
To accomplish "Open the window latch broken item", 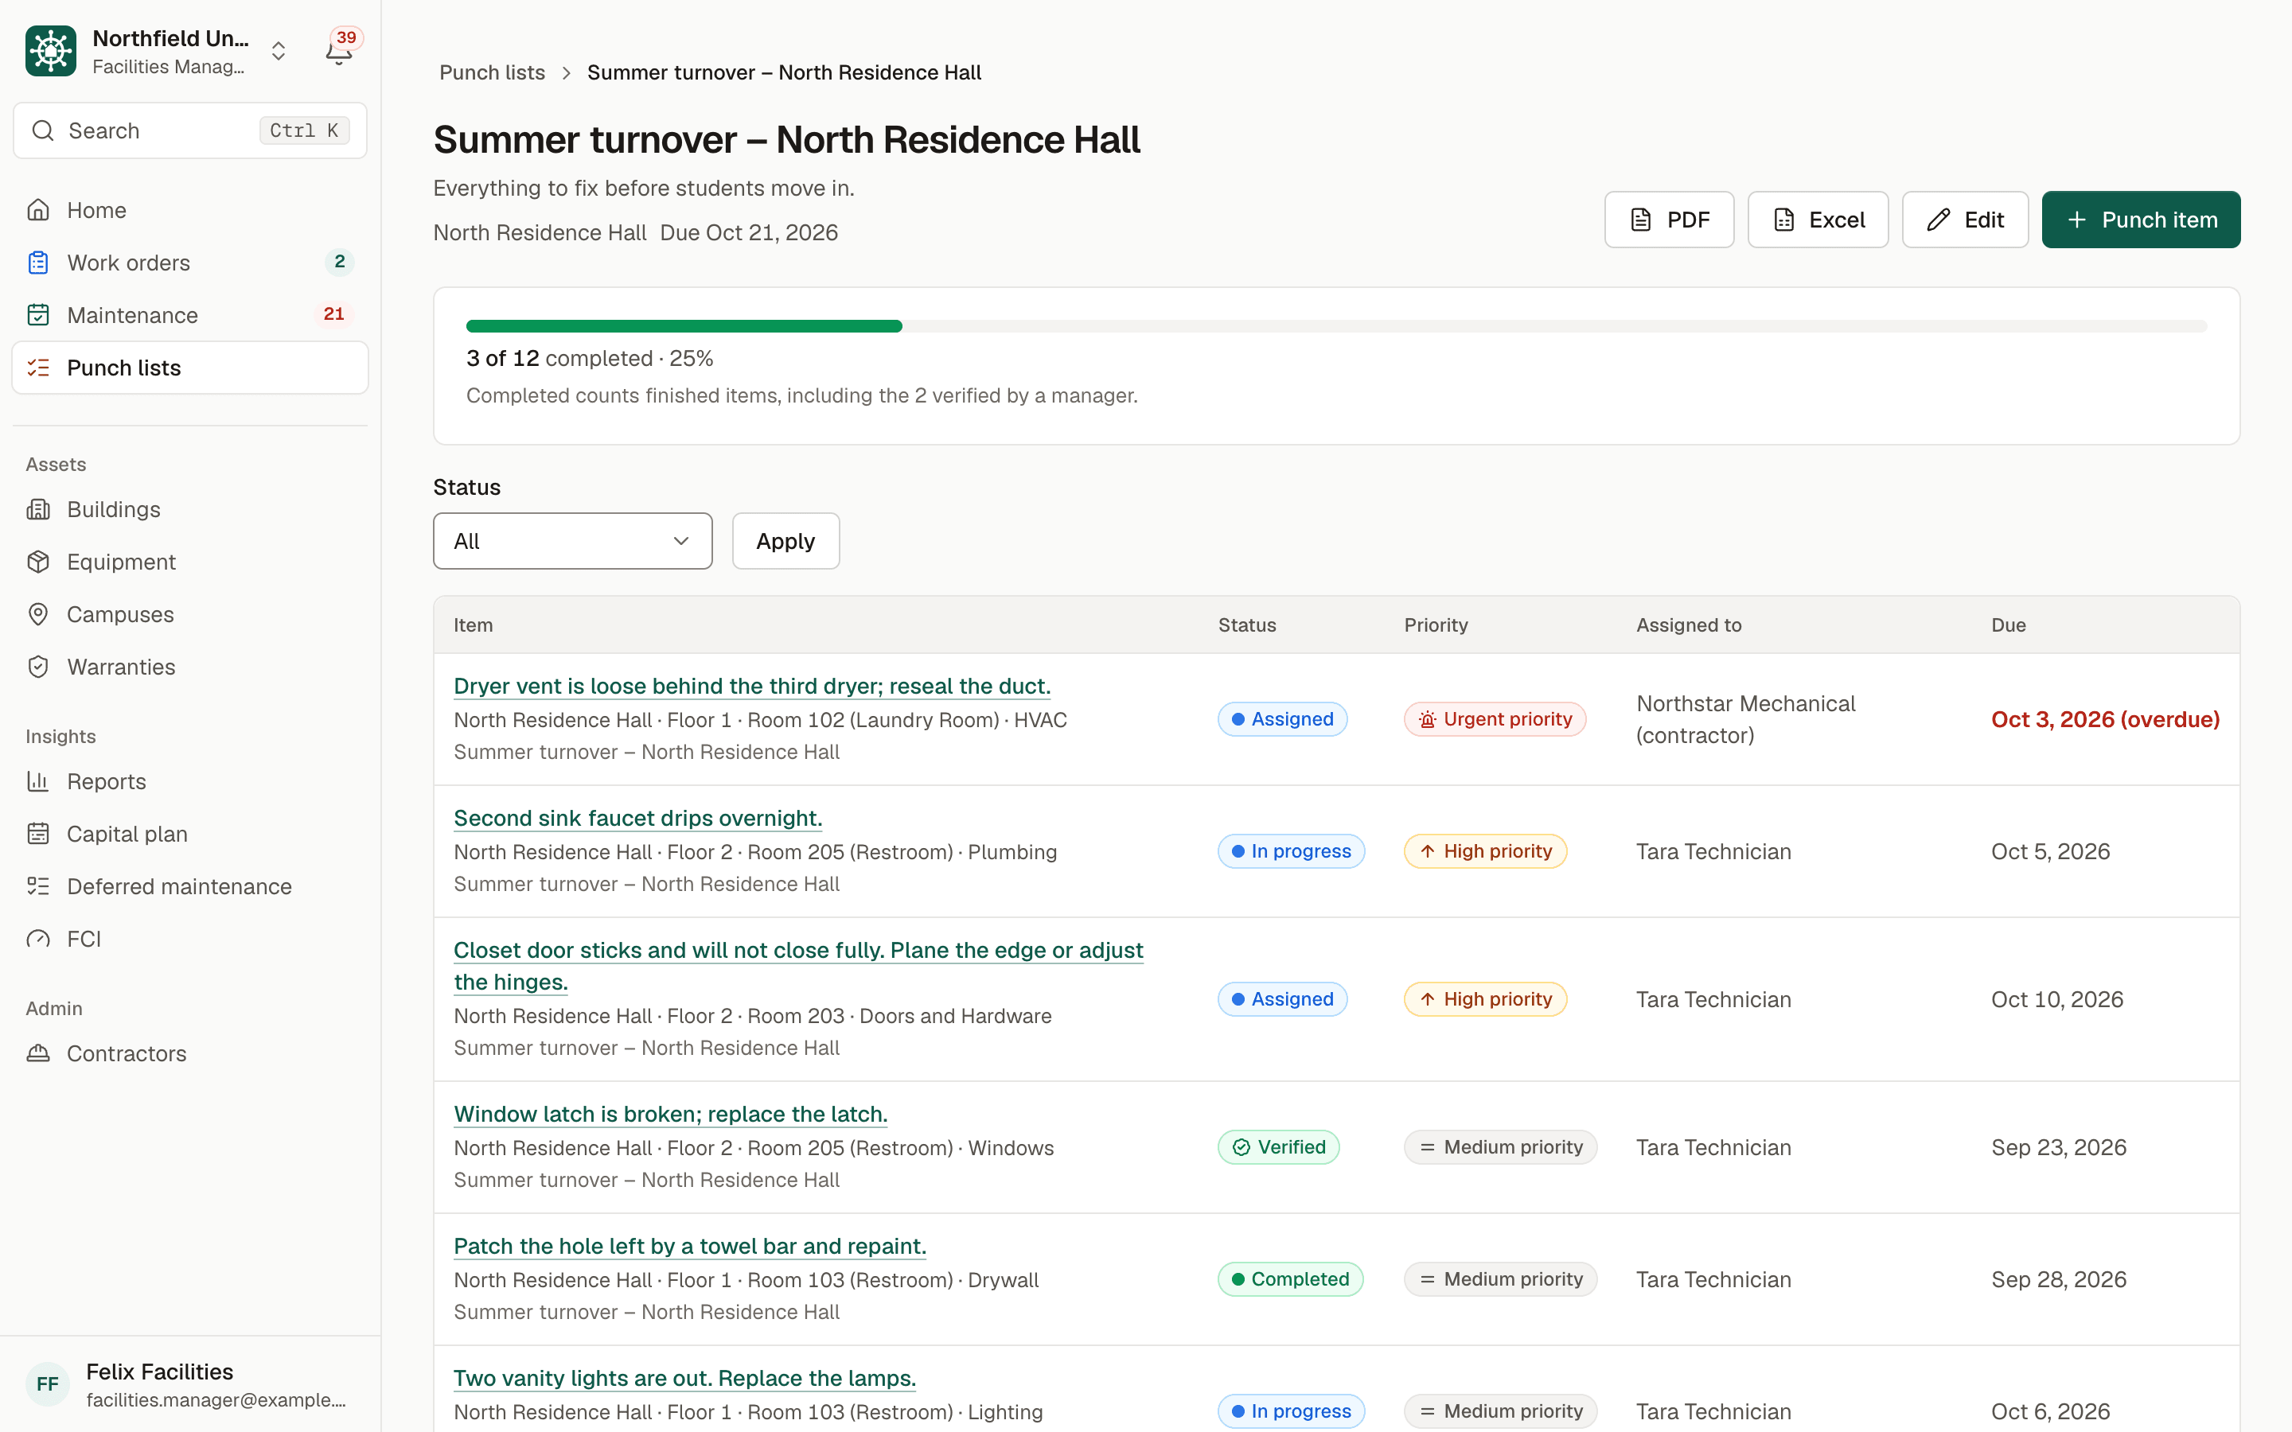I will tap(671, 1114).
